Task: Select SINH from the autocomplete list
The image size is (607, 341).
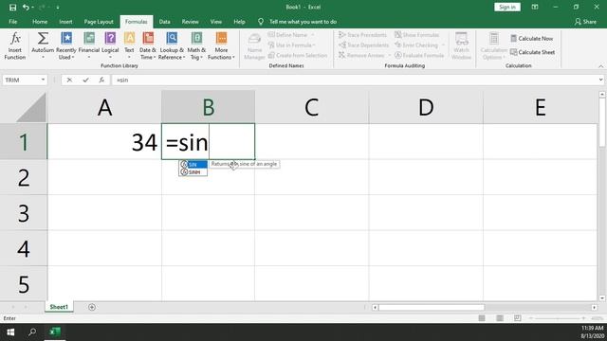Action: click(193, 172)
